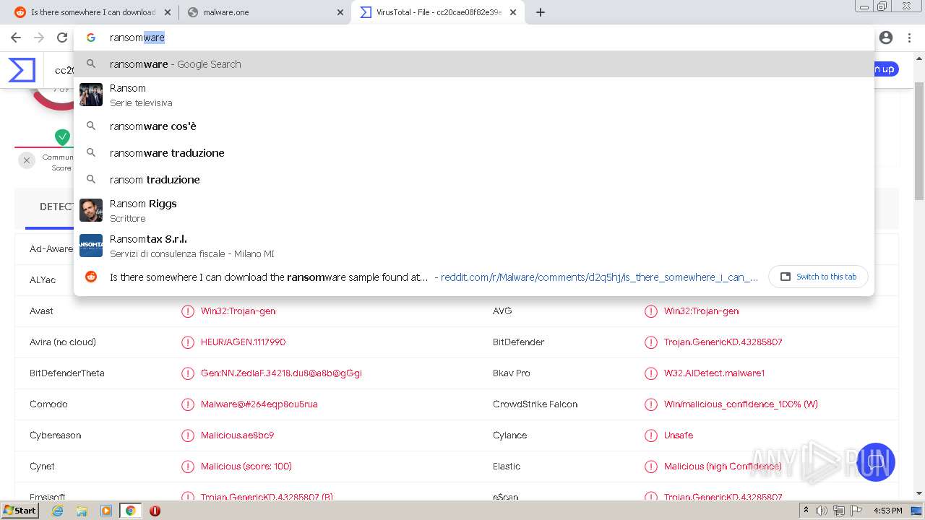The width and height of the screenshot is (925, 520).
Task: Open the media player taskbar icon
Action: [106, 511]
